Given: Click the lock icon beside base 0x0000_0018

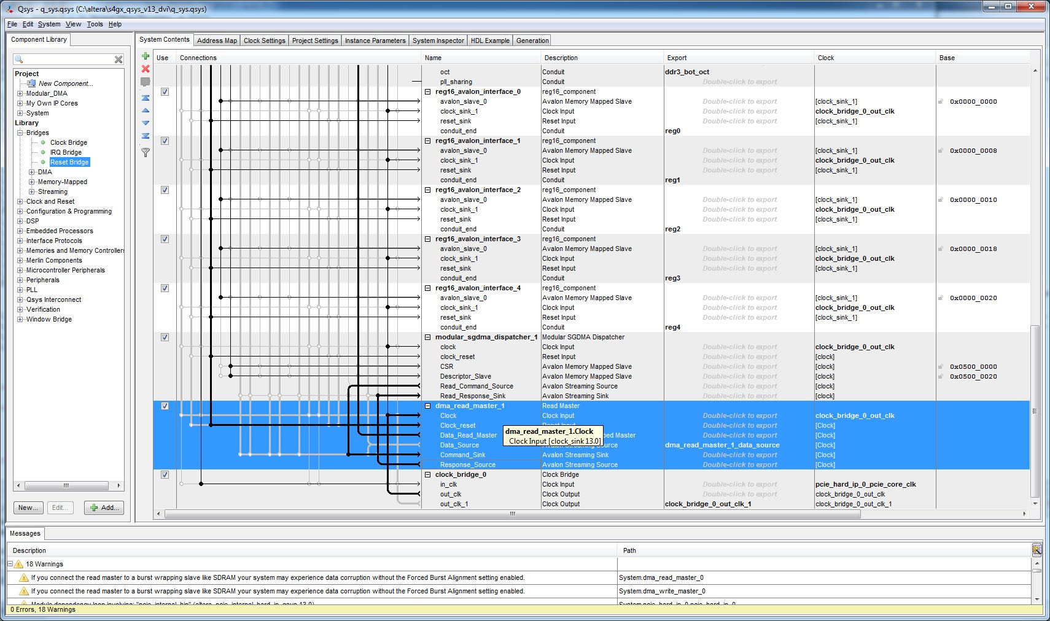Looking at the screenshot, I should click(941, 249).
